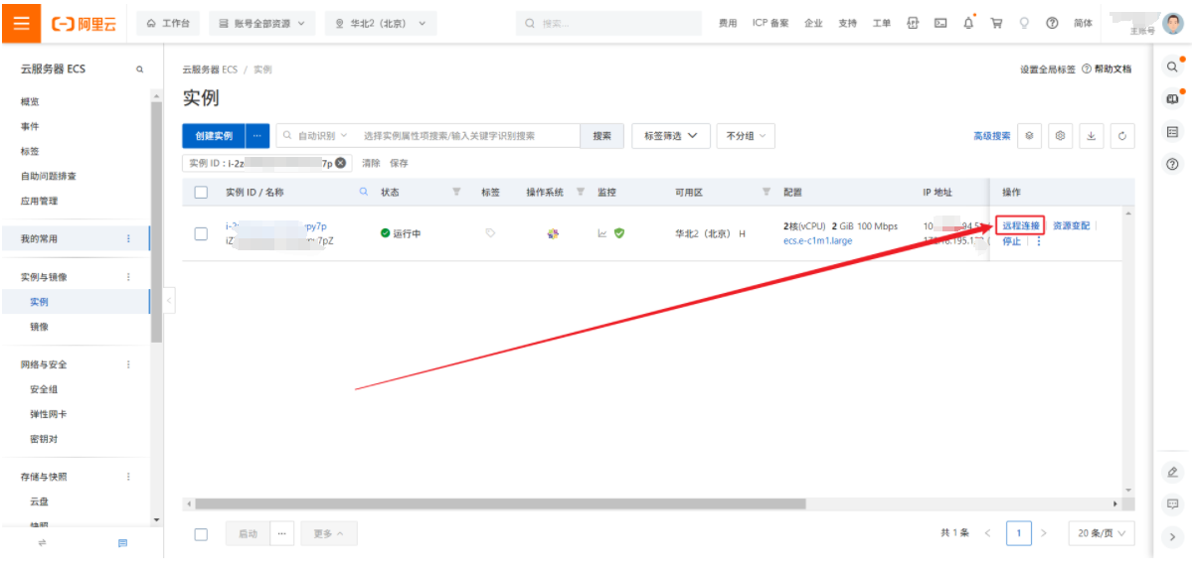Open the hamburger main menu
The height and width of the screenshot is (577, 1195).
(21, 23)
